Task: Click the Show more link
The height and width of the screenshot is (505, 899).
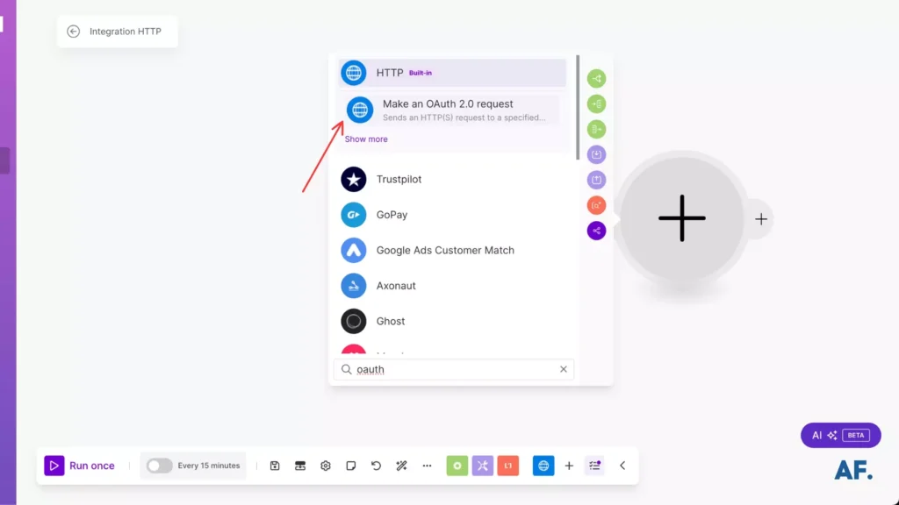Action: pos(366,139)
